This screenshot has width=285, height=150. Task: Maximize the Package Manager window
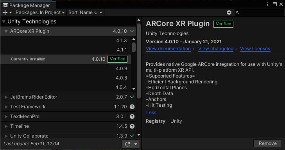pos(275,4)
